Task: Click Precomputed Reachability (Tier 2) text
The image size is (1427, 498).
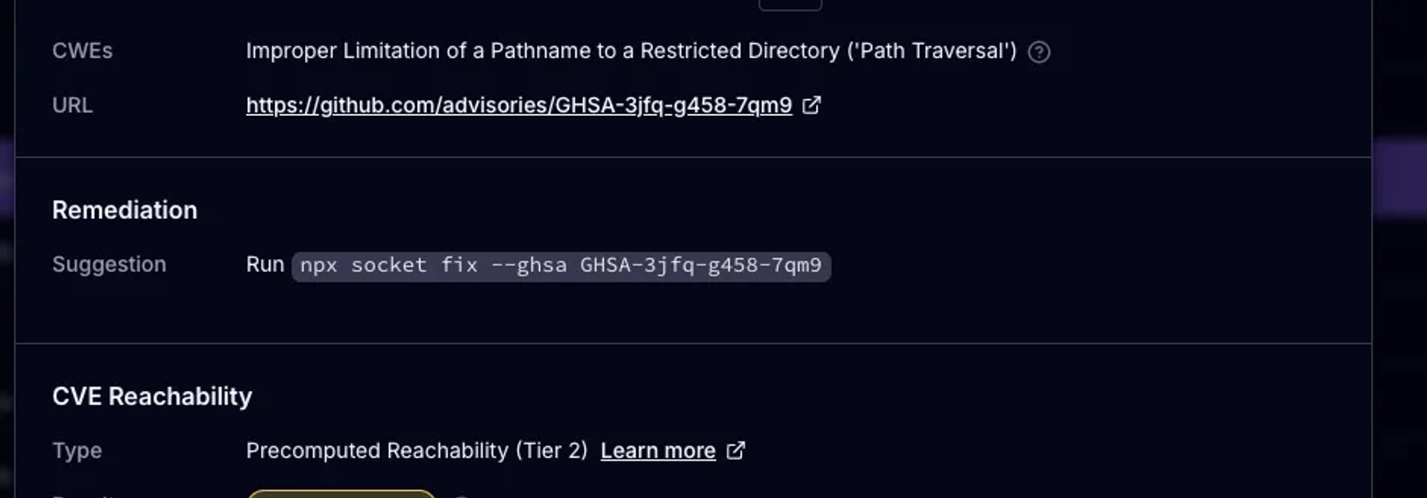Action: [417, 451]
